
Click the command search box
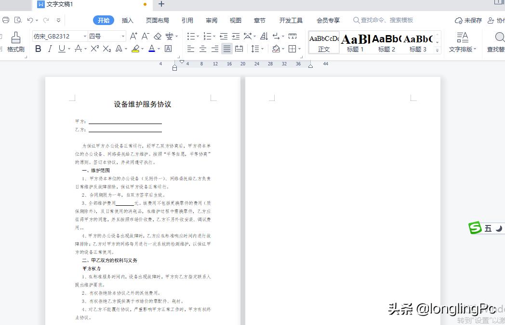click(385, 20)
